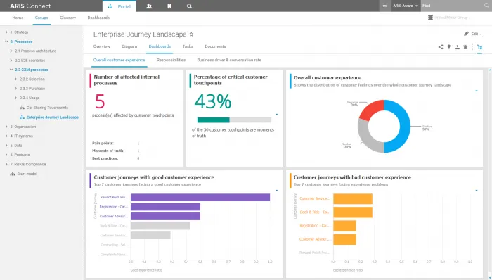Open the Portal module tab
The width and height of the screenshot is (492, 280).
119,6
